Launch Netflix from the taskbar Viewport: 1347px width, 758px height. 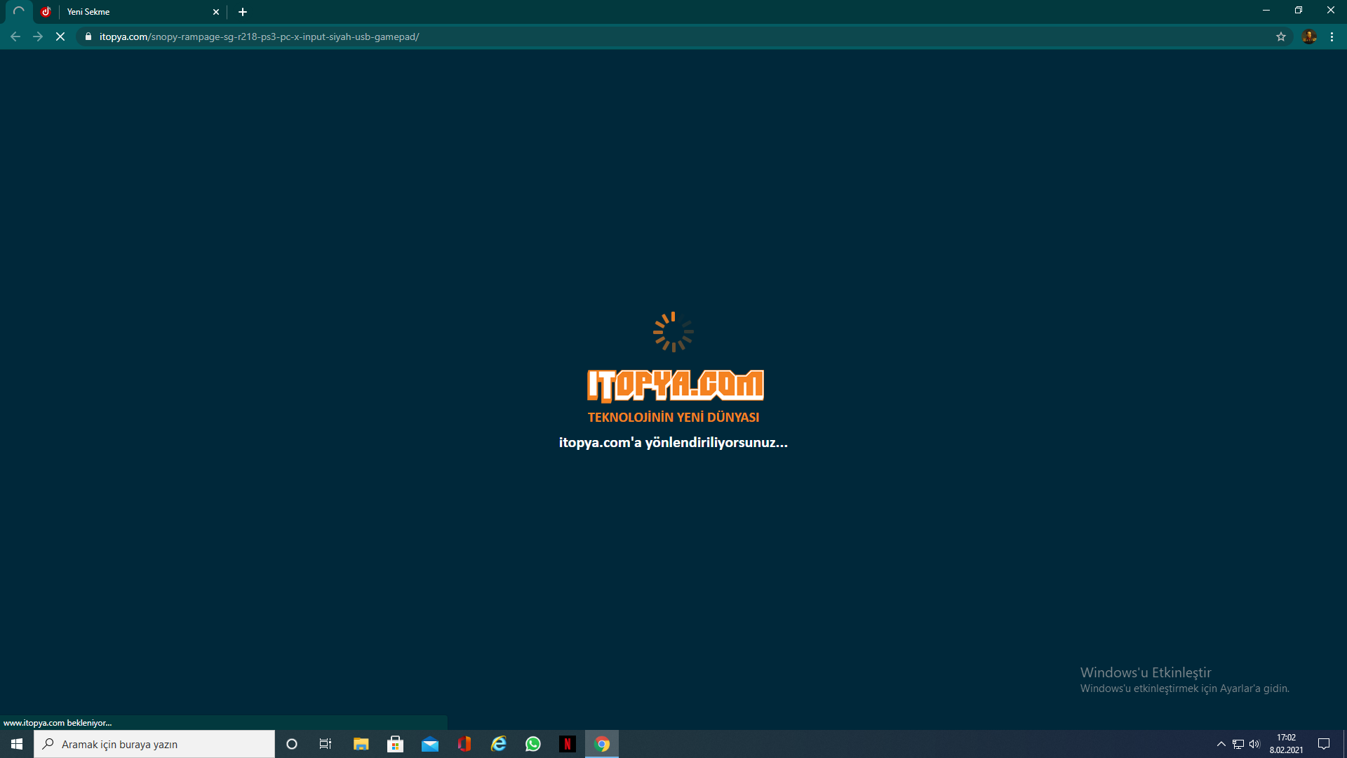tap(568, 744)
